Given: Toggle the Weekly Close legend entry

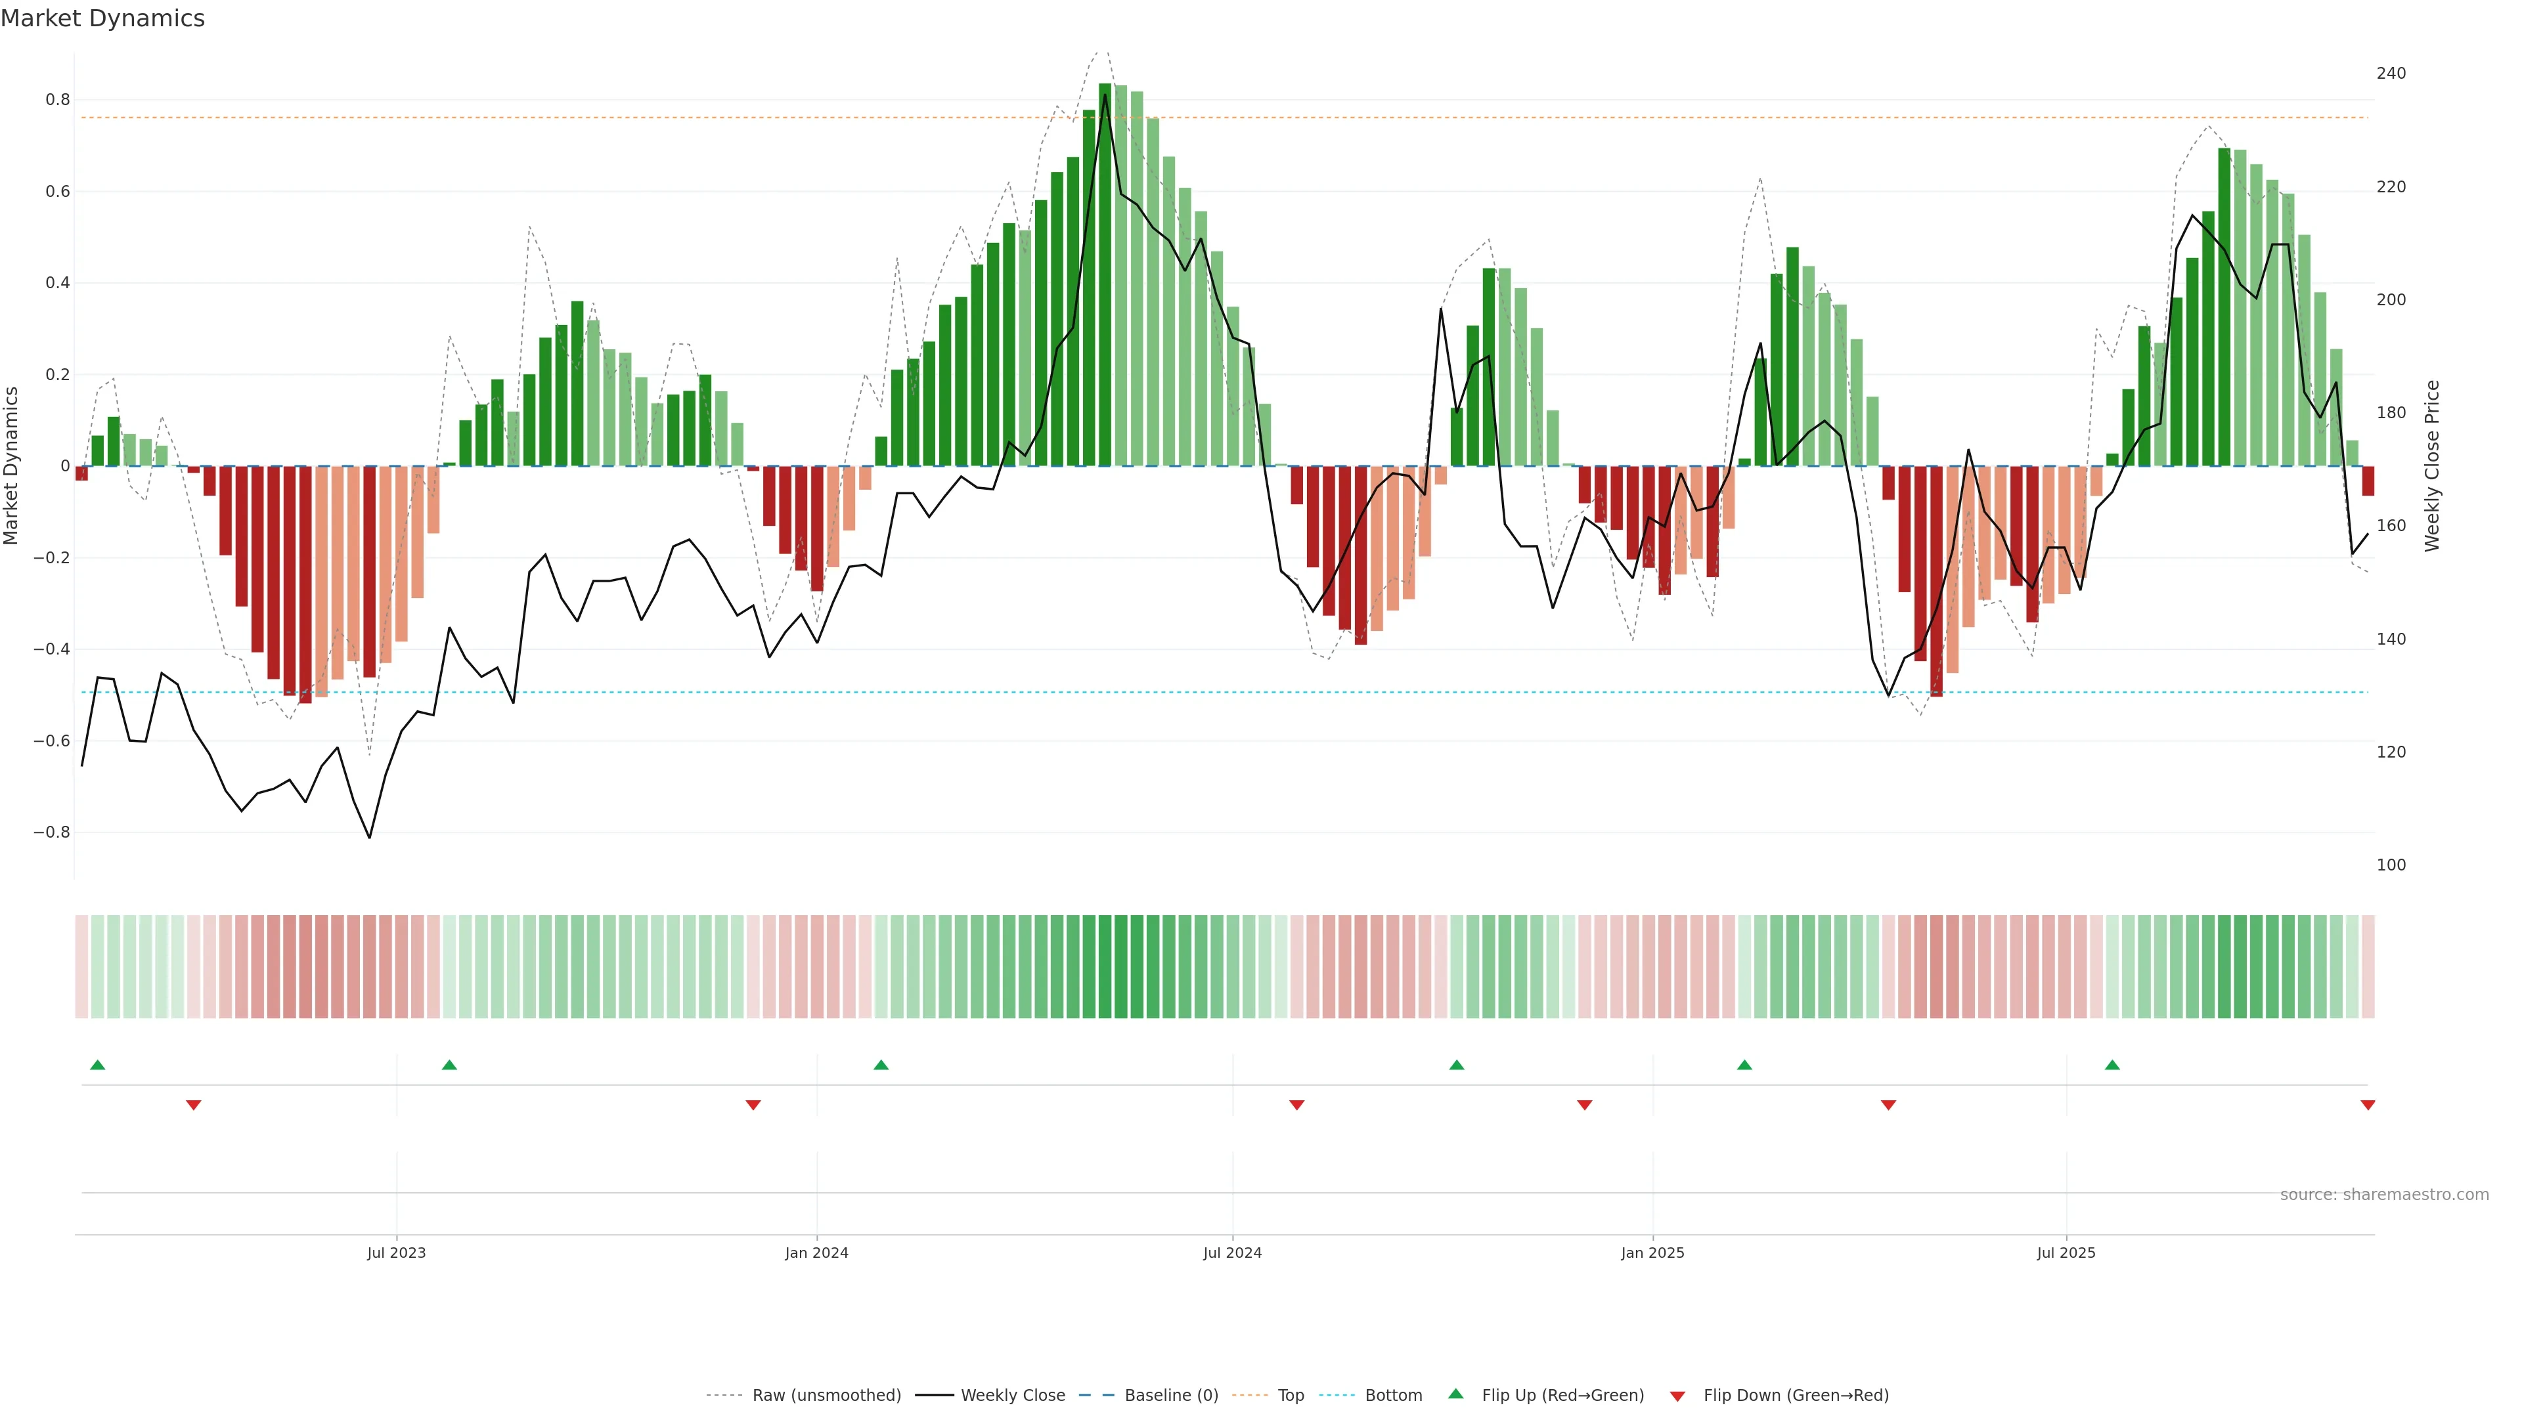Looking at the screenshot, I should 1012,1394.
